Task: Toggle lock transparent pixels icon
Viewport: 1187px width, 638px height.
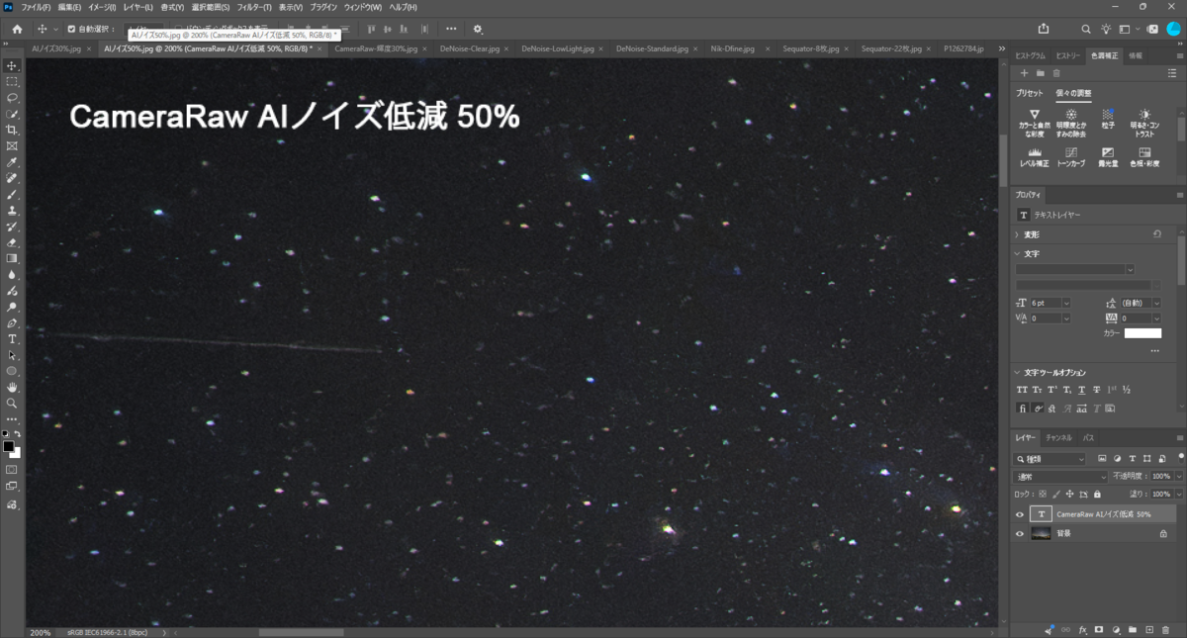Action: click(x=1043, y=494)
